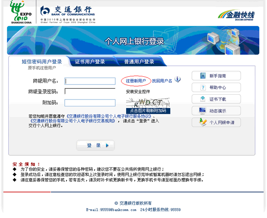Image resolution: width=267 pixels, height=218 pixels.
Task: Click the 个人网上银行登录 banner
Action: pyautogui.click(x=133, y=40)
